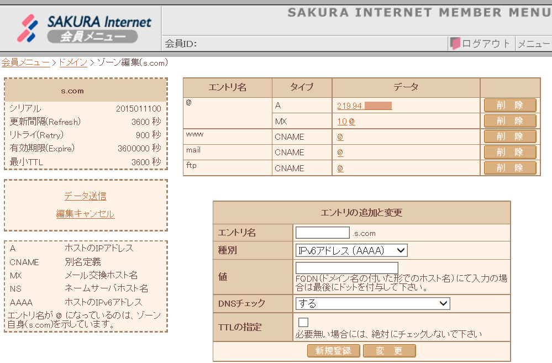Delete the www CNAME entry
The image size is (552, 363).
tap(509, 136)
